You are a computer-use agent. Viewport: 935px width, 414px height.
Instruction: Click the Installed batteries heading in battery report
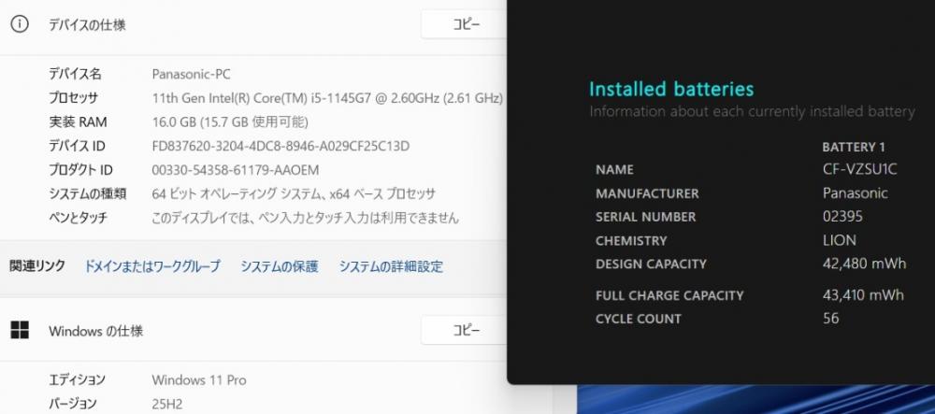671,90
